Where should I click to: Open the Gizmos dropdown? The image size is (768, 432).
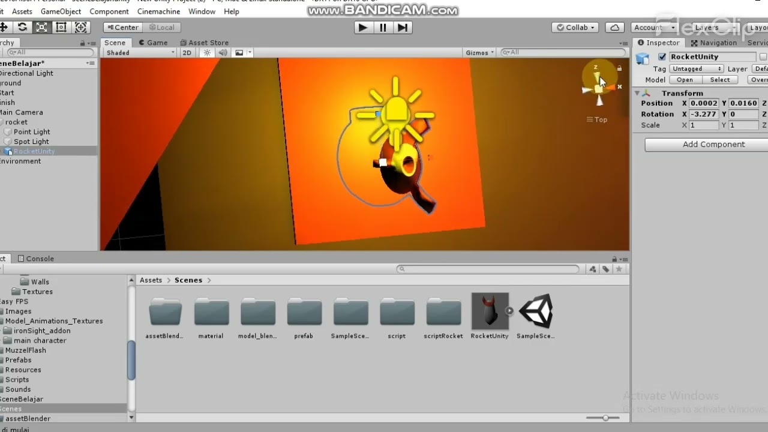tap(480, 53)
